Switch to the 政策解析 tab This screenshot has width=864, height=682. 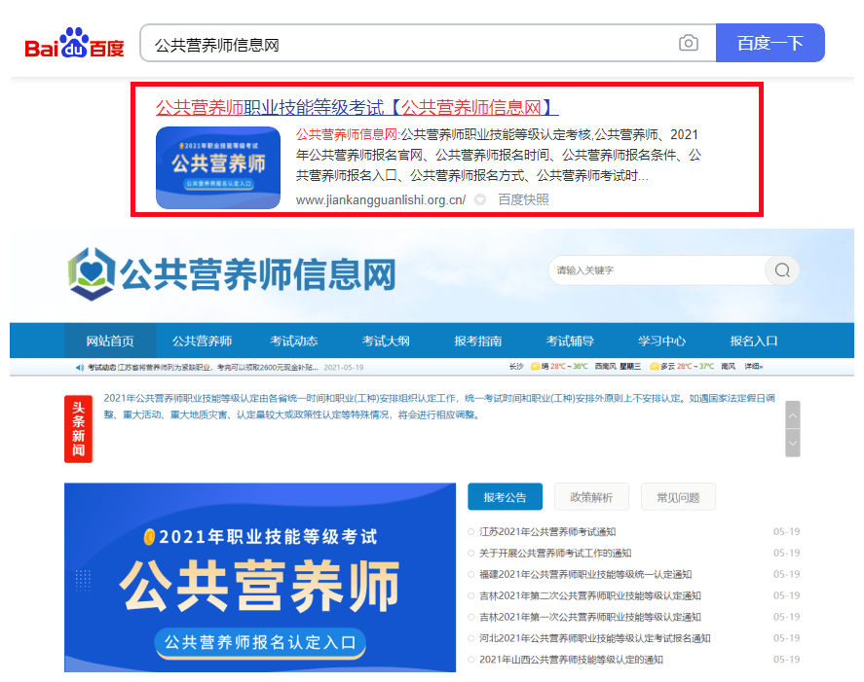tap(591, 497)
